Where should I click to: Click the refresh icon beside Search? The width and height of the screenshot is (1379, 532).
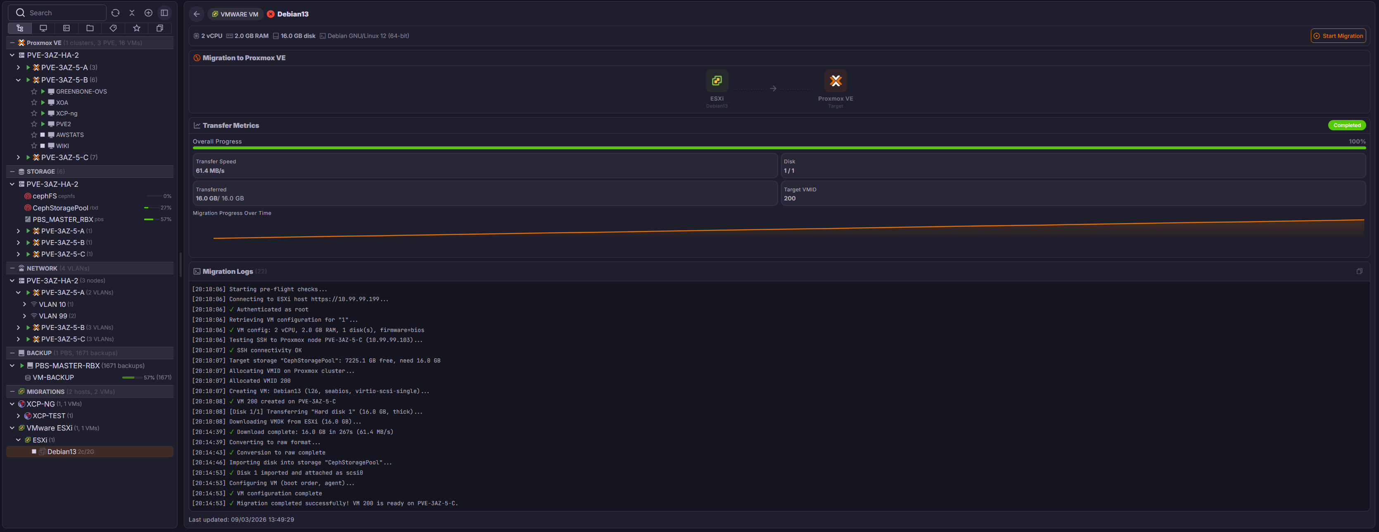[x=115, y=13]
